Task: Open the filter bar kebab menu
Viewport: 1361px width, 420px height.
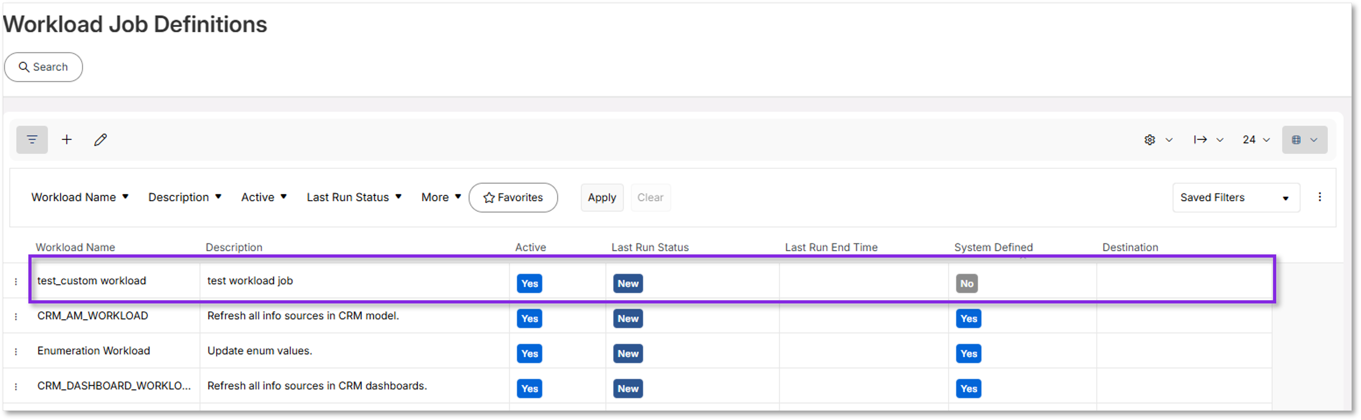Action: pos(1319,197)
